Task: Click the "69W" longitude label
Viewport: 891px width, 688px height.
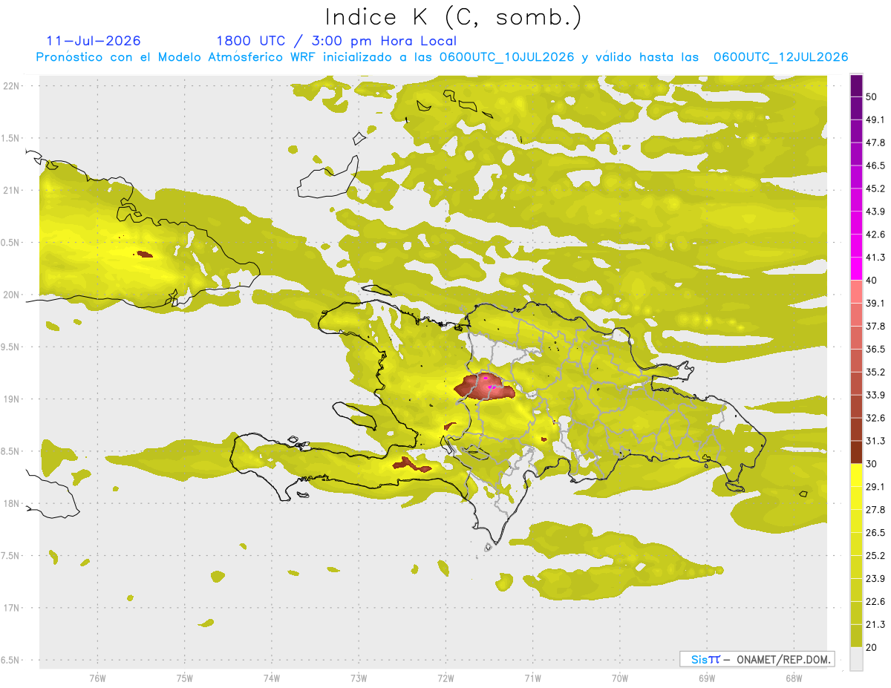Action: click(707, 678)
